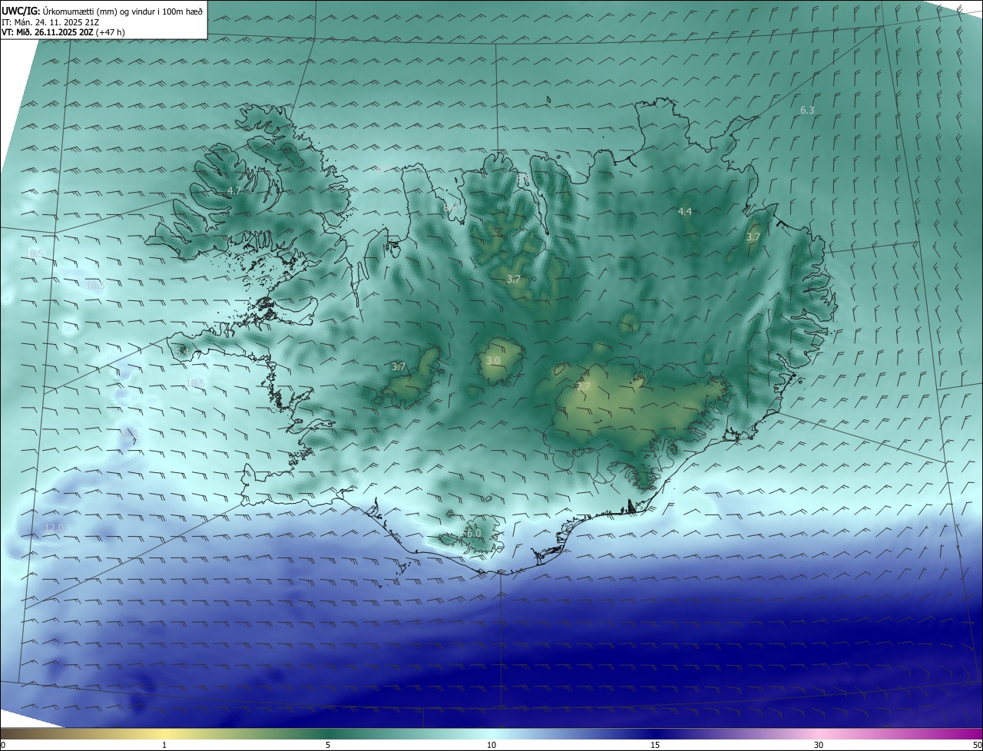Click the 2.7 label on Vatnajökull glacier

(x=584, y=387)
